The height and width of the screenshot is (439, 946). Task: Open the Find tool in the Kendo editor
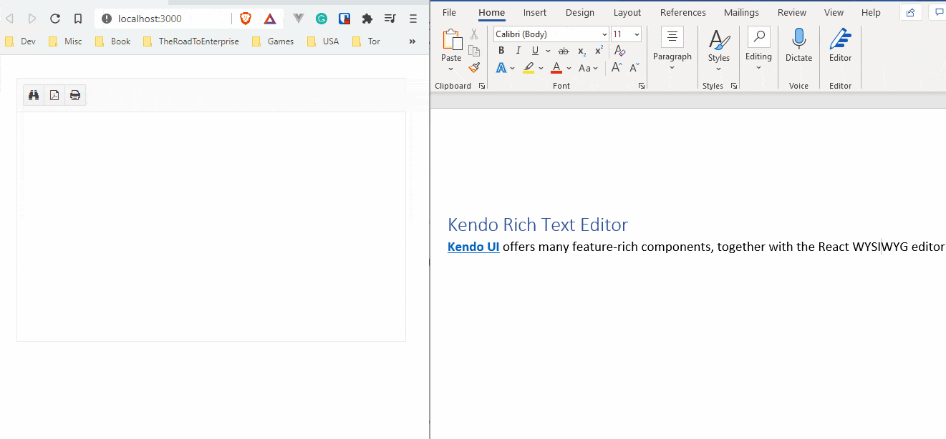[x=33, y=94]
